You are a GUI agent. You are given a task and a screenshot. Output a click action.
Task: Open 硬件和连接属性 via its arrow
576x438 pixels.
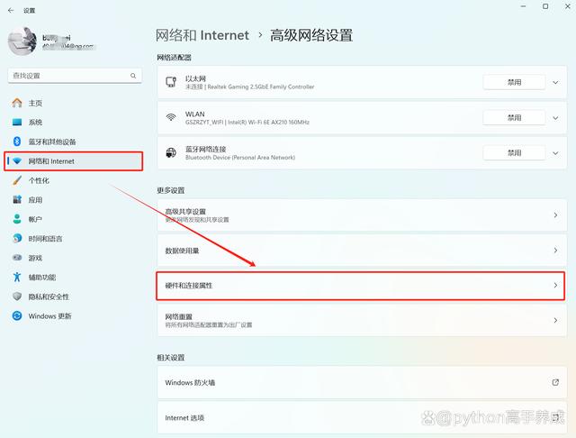(555, 286)
